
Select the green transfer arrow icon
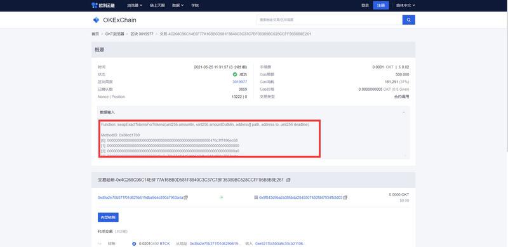tap(222, 197)
